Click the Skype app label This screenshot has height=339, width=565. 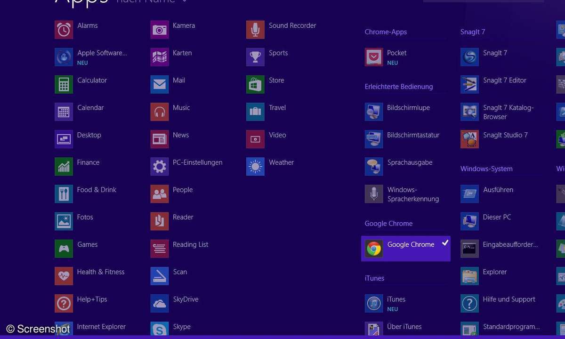pos(182,327)
